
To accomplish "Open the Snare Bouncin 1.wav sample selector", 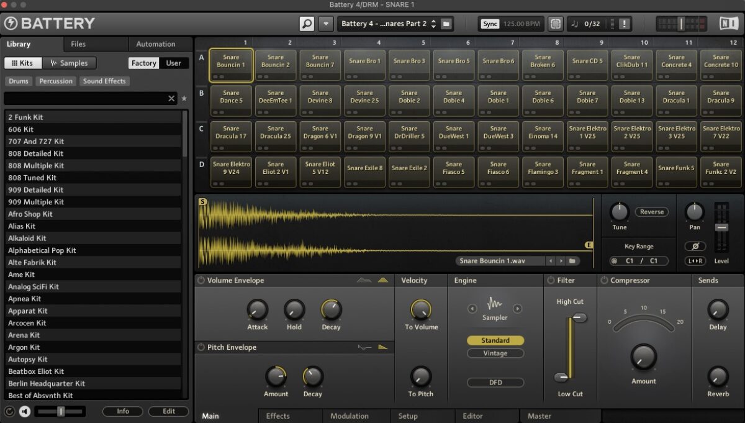I will point(500,261).
